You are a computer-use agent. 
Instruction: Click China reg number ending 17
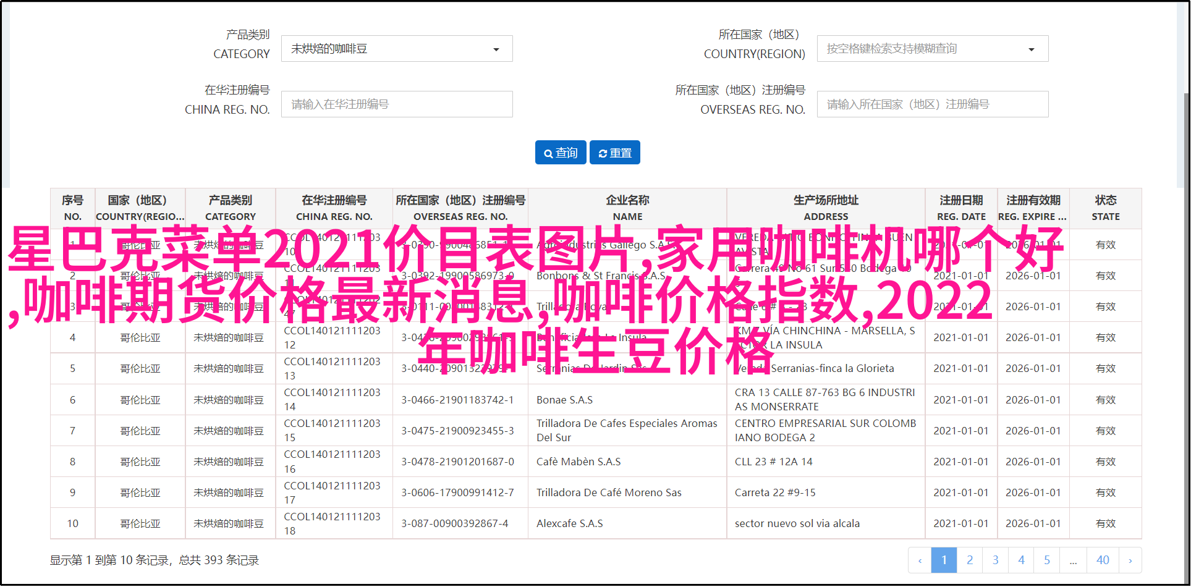tap(332, 492)
